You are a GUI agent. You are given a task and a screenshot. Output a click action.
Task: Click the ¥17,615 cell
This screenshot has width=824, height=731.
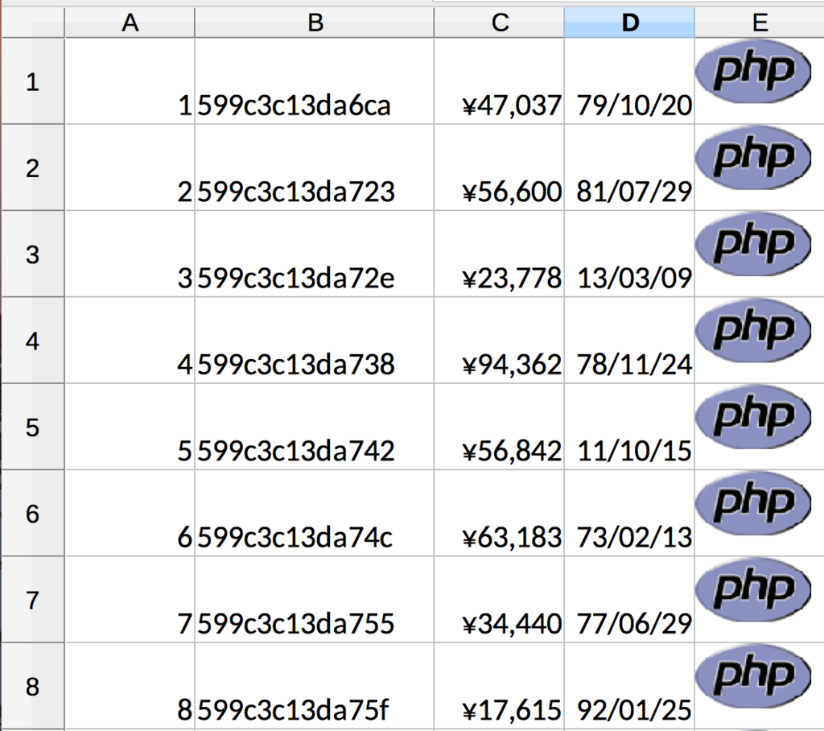click(x=499, y=686)
